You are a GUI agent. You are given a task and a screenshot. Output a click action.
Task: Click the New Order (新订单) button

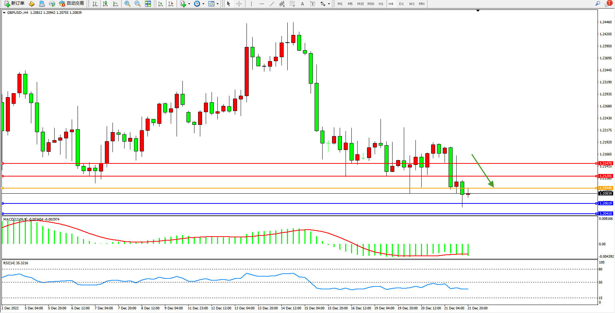[15, 4]
